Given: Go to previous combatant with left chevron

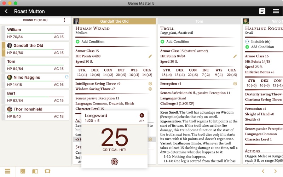Looking at the screenshot, I should [263, 171].
